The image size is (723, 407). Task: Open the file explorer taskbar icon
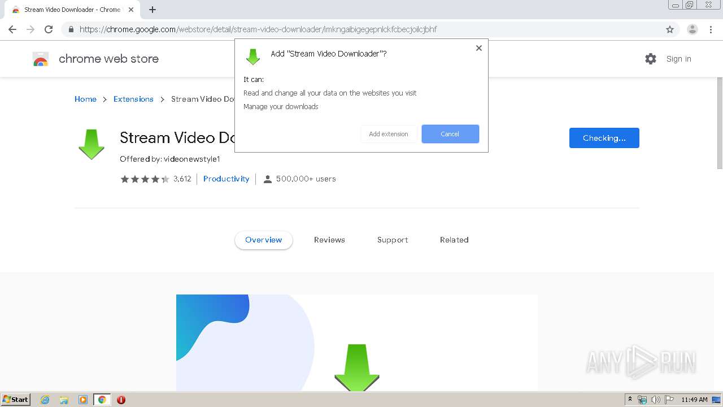tap(64, 400)
